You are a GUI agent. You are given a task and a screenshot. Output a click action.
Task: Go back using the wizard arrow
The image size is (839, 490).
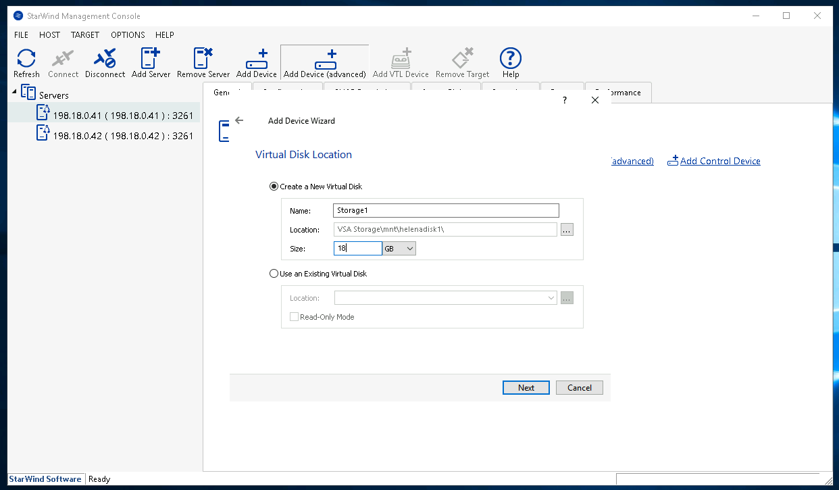click(x=238, y=121)
